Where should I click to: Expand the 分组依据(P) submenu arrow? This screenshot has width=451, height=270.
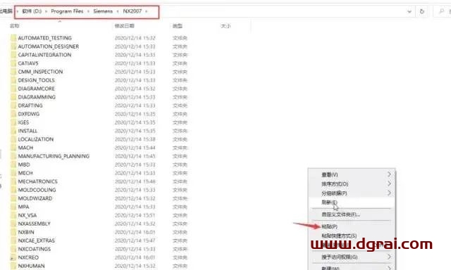[389, 193]
